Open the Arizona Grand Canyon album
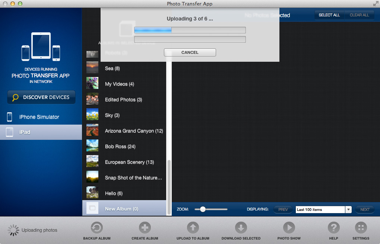380x244 pixels. tap(134, 131)
